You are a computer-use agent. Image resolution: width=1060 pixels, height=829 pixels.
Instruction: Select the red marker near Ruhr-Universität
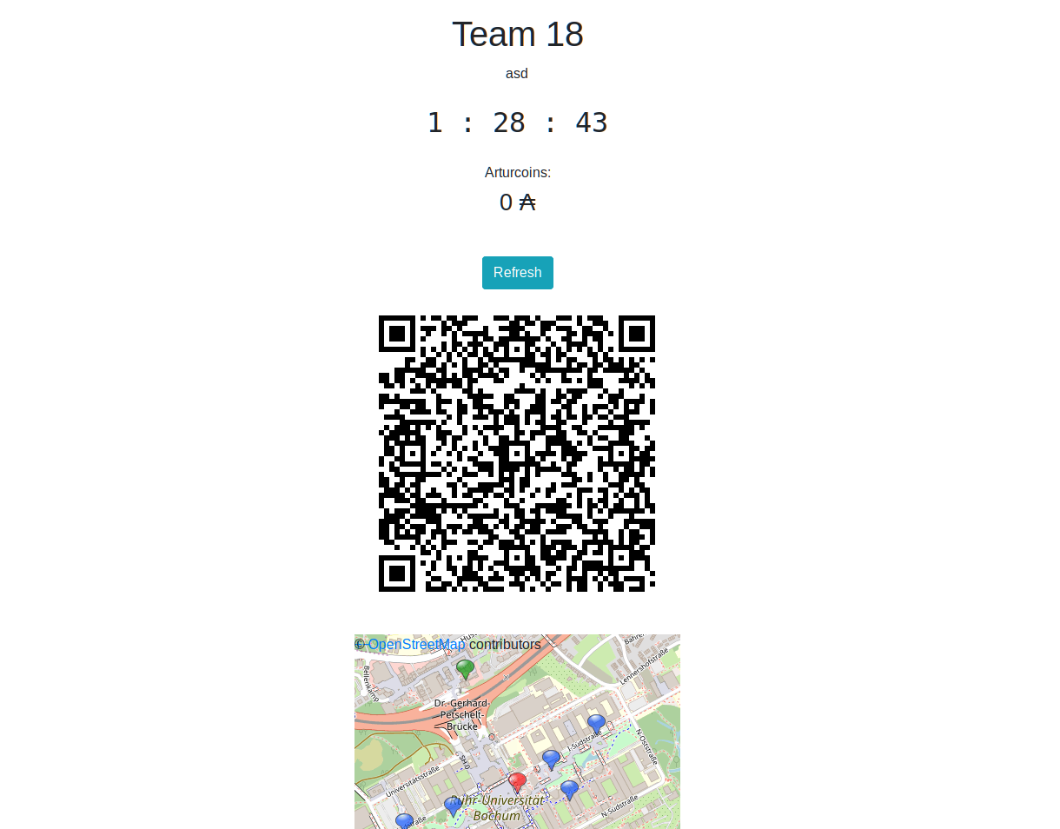517,783
